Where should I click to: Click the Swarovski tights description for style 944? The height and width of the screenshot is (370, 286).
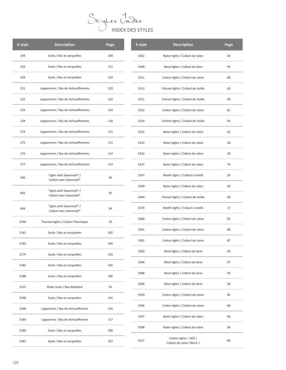(65, 208)
